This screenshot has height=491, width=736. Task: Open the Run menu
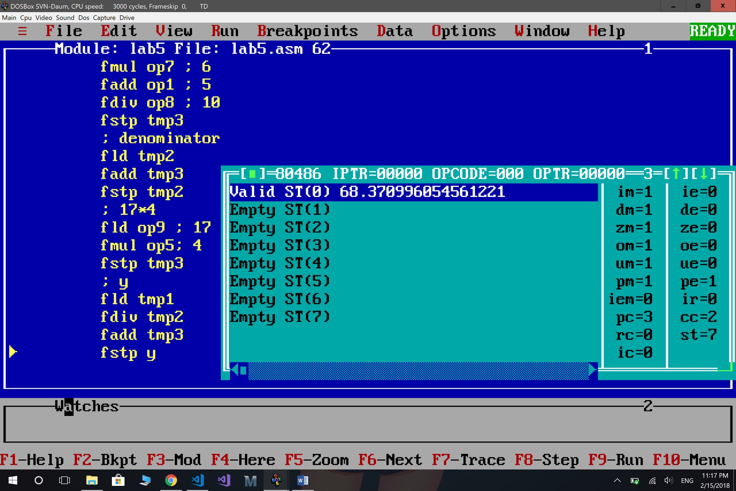(225, 31)
